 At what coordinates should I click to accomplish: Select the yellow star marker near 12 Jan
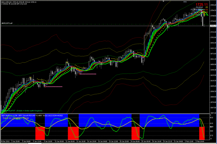[67, 63]
